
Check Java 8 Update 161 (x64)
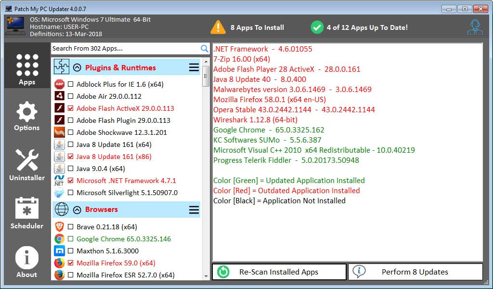coord(71,144)
